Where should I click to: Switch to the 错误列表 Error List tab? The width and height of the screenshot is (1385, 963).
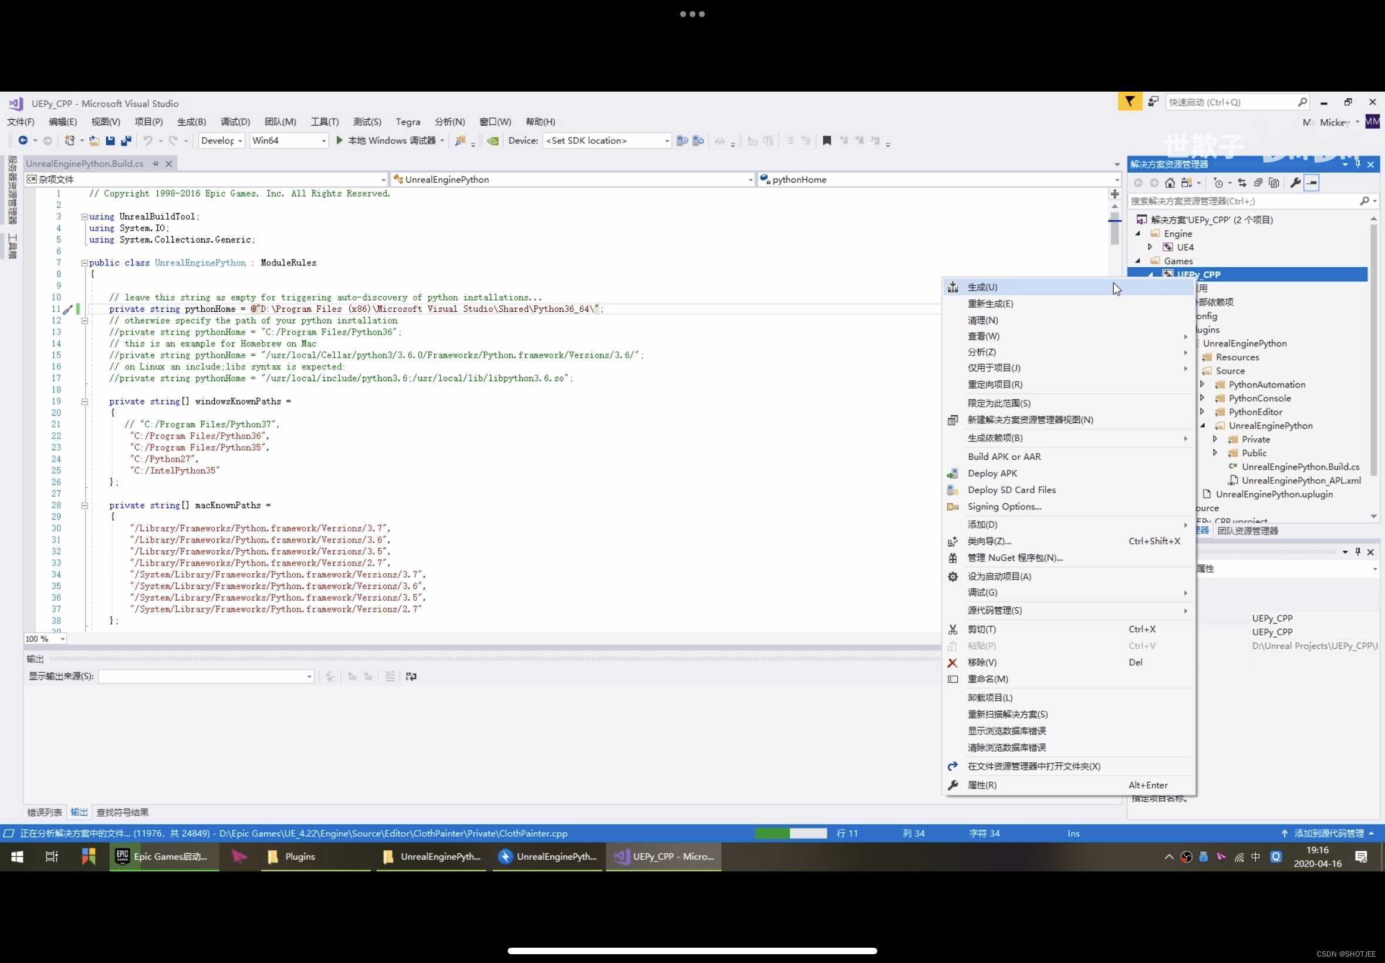pos(45,812)
